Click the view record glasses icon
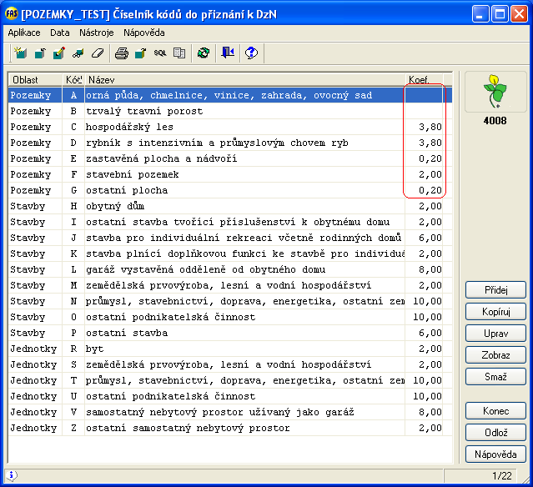533x487 pixels. point(78,53)
